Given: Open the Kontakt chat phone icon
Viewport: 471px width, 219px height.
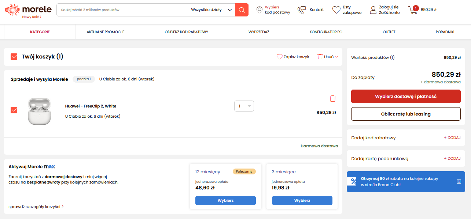Looking at the screenshot, I should (x=302, y=10).
